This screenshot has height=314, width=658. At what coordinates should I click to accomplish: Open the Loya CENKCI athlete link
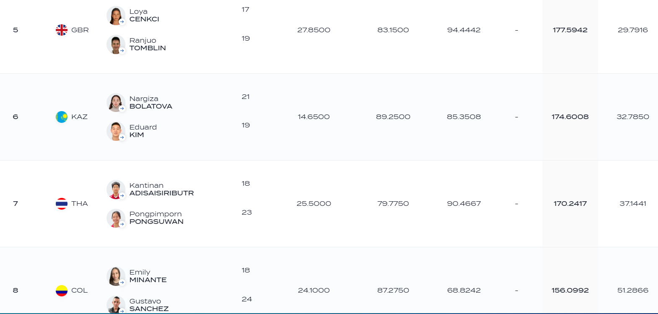pyautogui.click(x=144, y=16)
